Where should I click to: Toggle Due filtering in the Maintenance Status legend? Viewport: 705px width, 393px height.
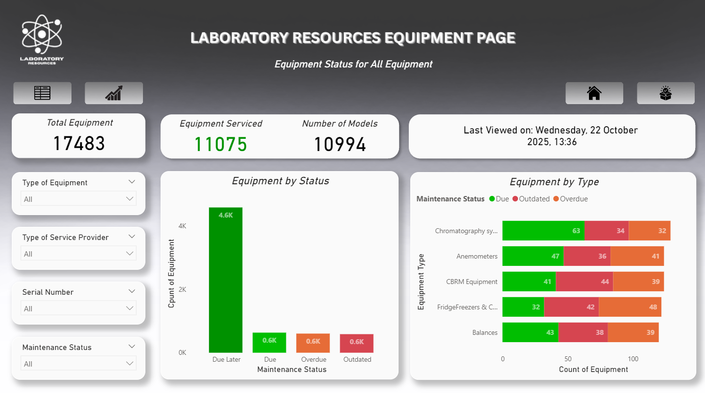coord(499,199)
